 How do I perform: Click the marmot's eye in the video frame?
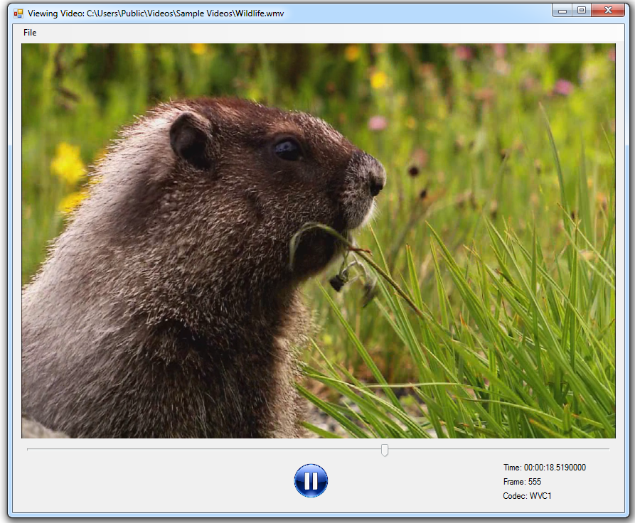[x=287, y=149]
